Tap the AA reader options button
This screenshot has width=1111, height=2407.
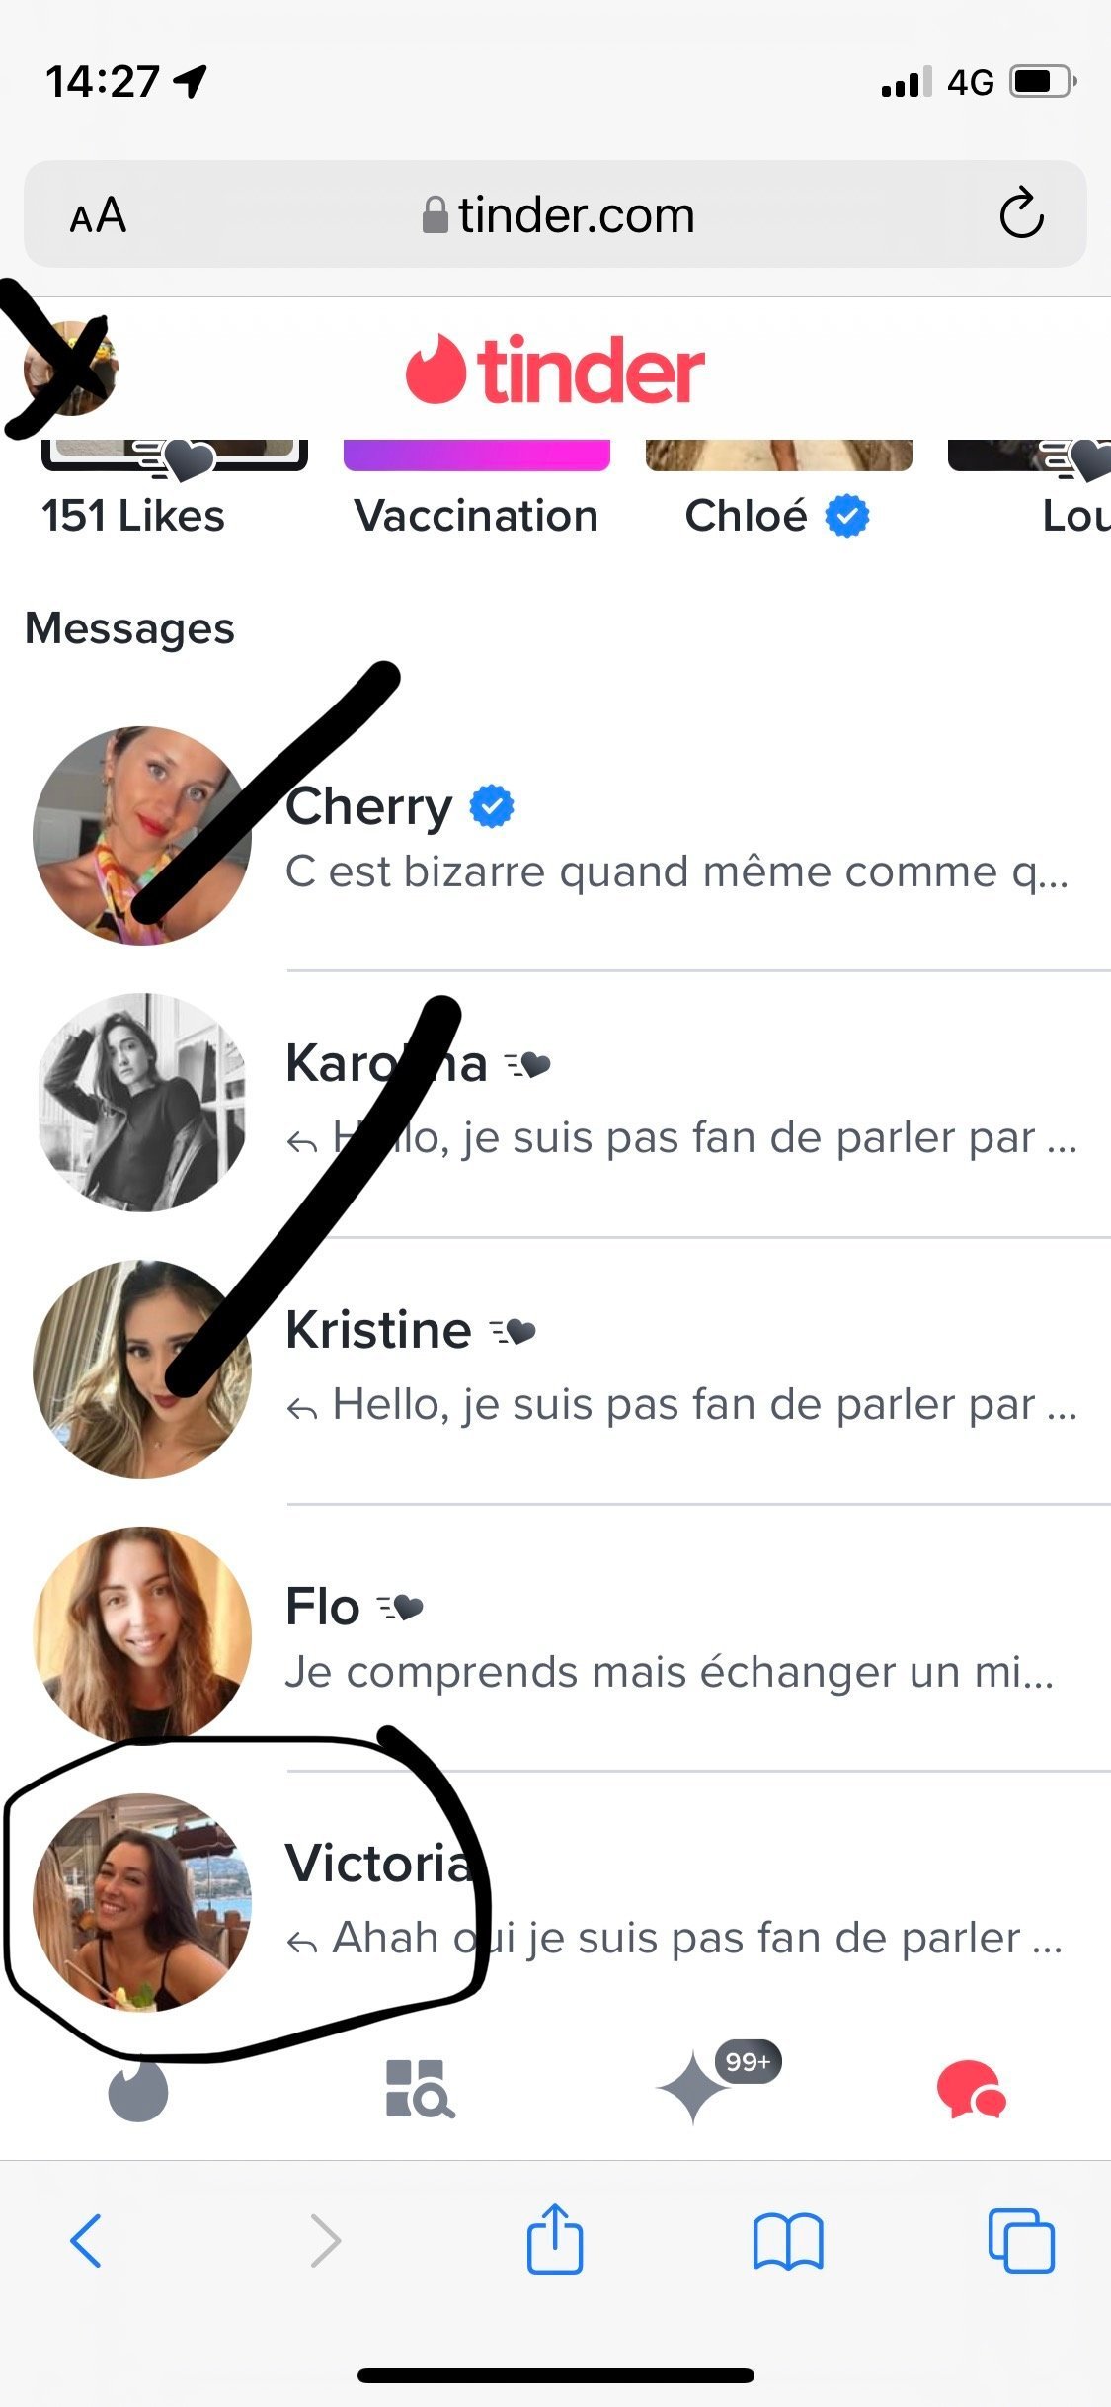coord(98,214)
